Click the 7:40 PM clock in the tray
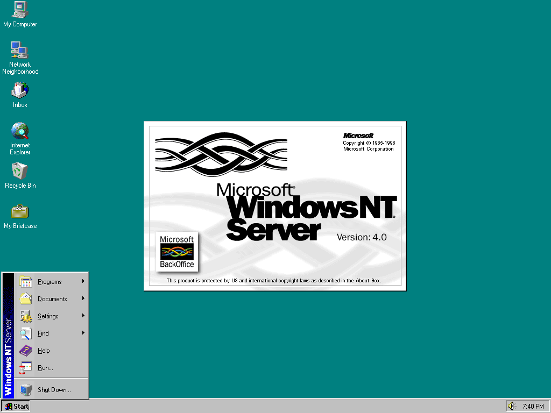Viewport: 551px width, 413px height. (x=533, y=407)
